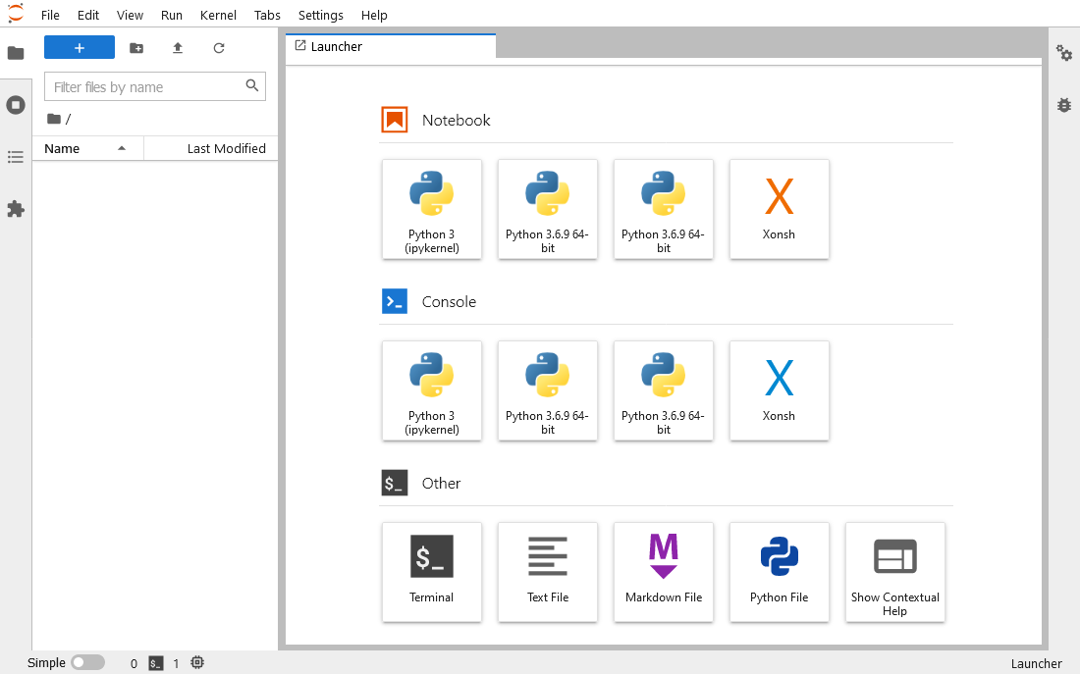Image resolution: width=1080 pixels, height=674 pixels.
Task: Open the Tabs menu
Action: [x=267, y=15]
